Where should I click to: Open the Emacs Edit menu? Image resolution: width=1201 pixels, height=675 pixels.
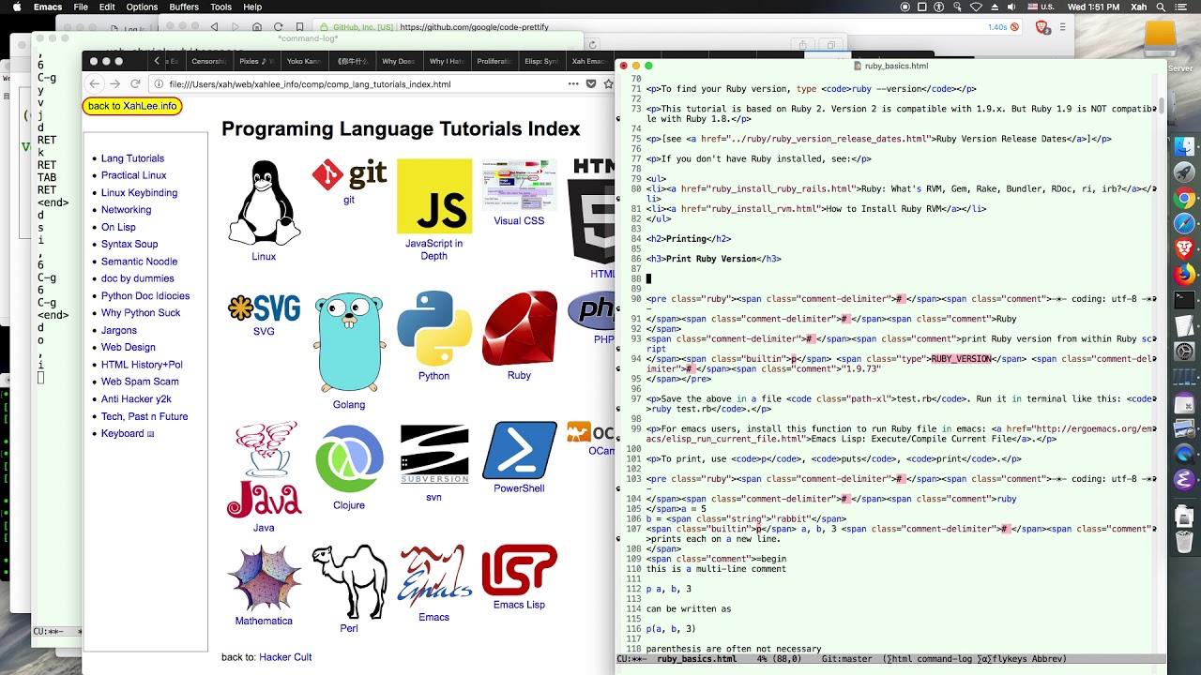coord(107,7)
